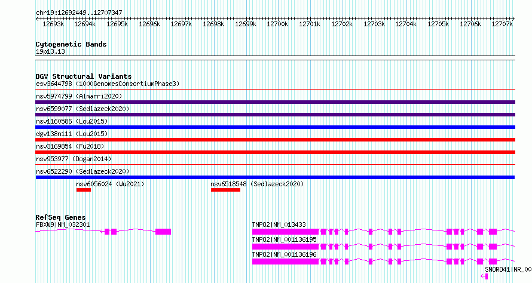Click nsv3169854 (Fu2018) label

[x=70, y=146]
